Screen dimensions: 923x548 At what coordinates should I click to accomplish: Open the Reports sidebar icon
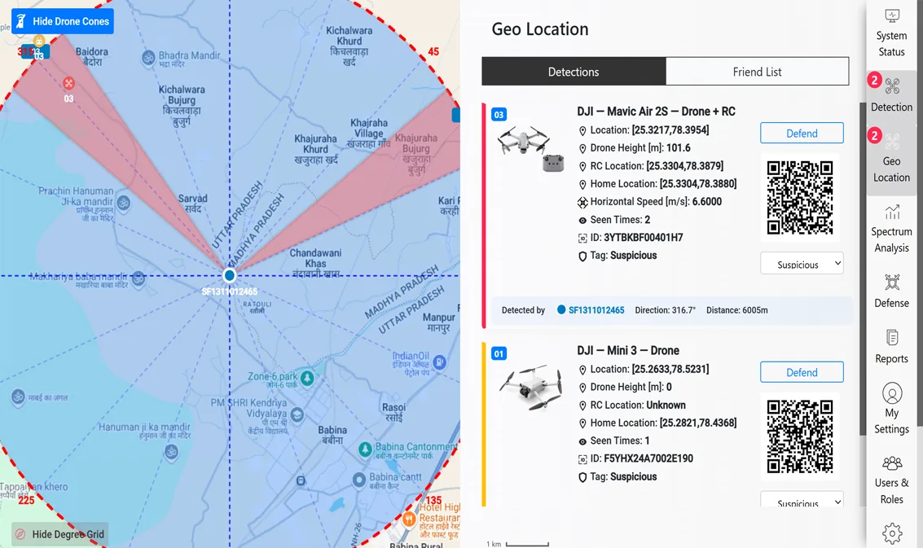click(892, 338)
